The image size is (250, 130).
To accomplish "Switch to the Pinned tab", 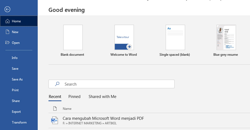I will 74,97.
